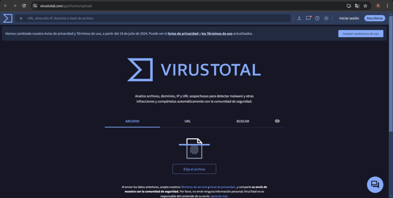This screenshot has width=393, height=198.
Task: Switch to the URL tab
Action: [x=187, y=121]
